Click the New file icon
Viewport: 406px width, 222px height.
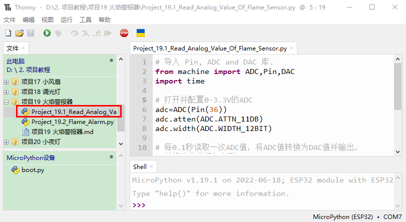(x=8, y=33)
